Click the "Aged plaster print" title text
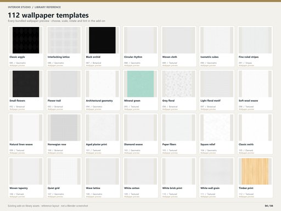Image resolution: width=281 pixels, height=211 pixels. coord(97,145)
